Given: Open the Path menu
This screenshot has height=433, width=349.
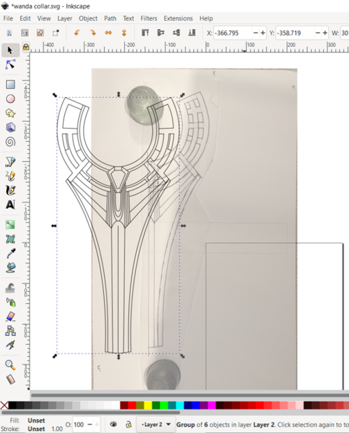Looking at the screenshot, I should (110, 18).
